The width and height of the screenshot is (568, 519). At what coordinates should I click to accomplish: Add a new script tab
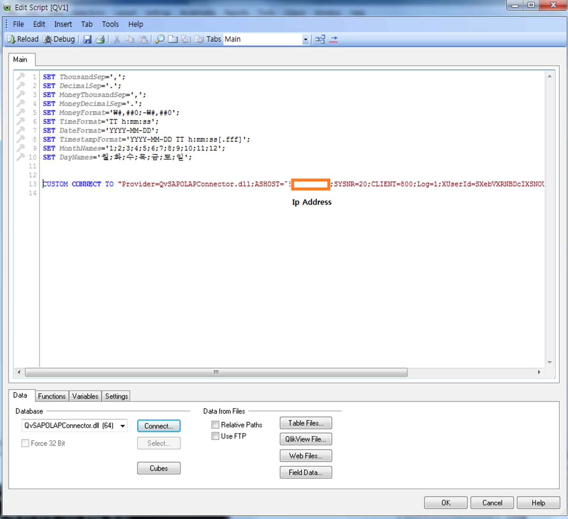(x=173, y=39)
